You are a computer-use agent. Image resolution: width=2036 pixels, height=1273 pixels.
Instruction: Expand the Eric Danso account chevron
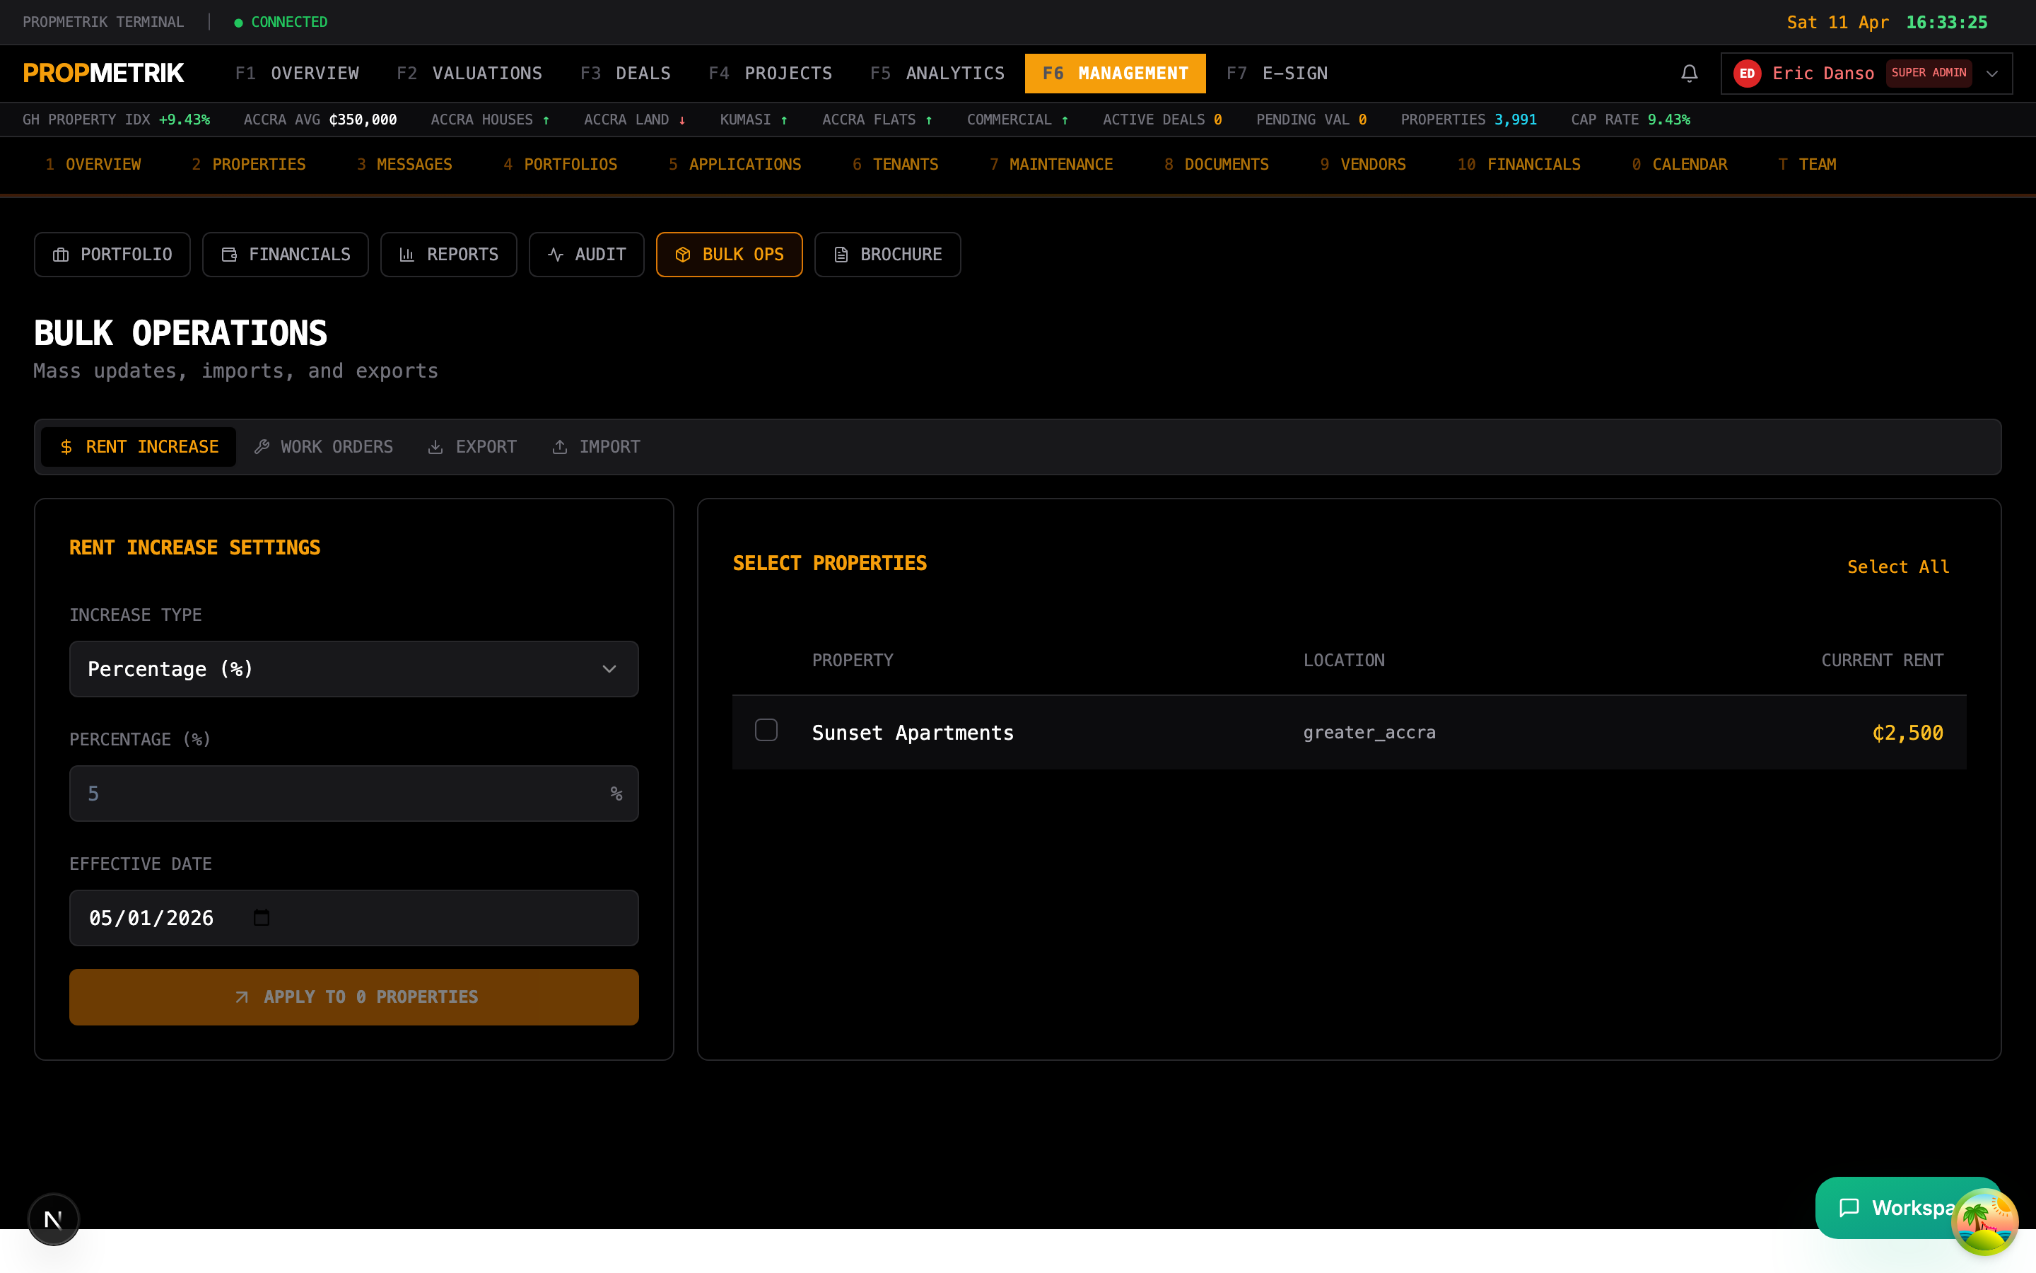1991,74
